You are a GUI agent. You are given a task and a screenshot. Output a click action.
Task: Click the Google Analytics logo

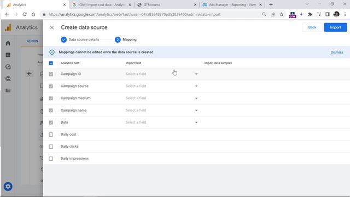[8, 27]
